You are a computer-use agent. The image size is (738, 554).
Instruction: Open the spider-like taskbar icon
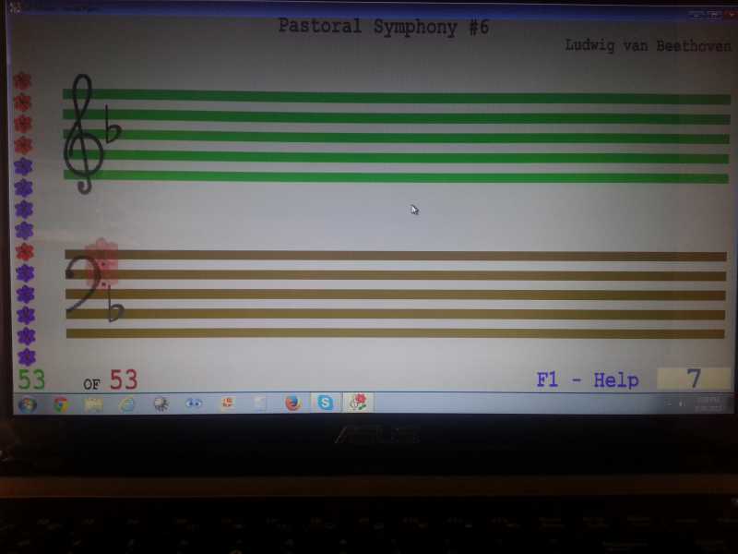click(161, 404)
